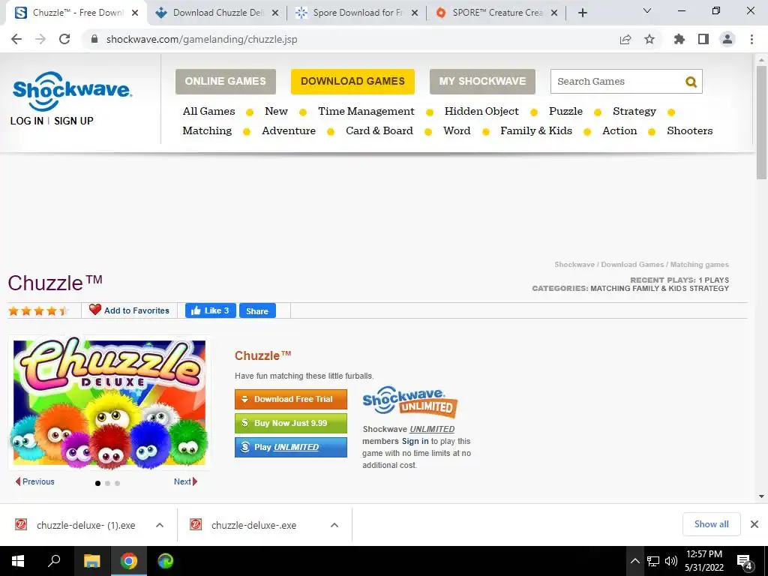The image size is (768, 576).
Task: Click the share page icon in address bar
Action: coord(625,39)
